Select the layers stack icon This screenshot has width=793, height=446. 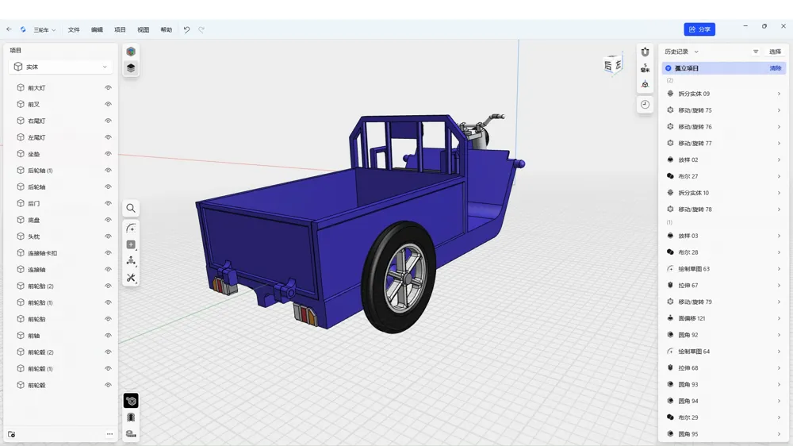coord(131,67)
